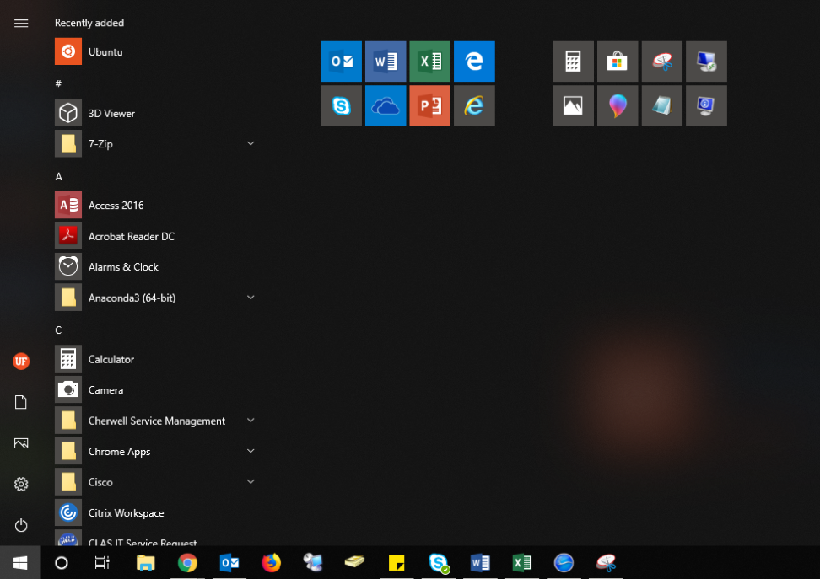Switch to Excel on the taskbar

(x=522, y=563)
